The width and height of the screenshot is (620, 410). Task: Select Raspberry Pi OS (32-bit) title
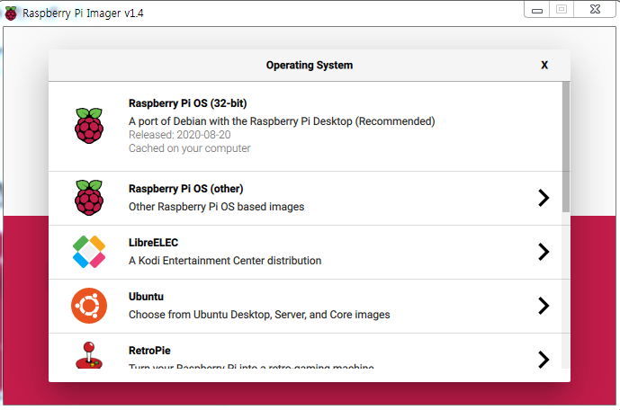[x=187, y=103]
